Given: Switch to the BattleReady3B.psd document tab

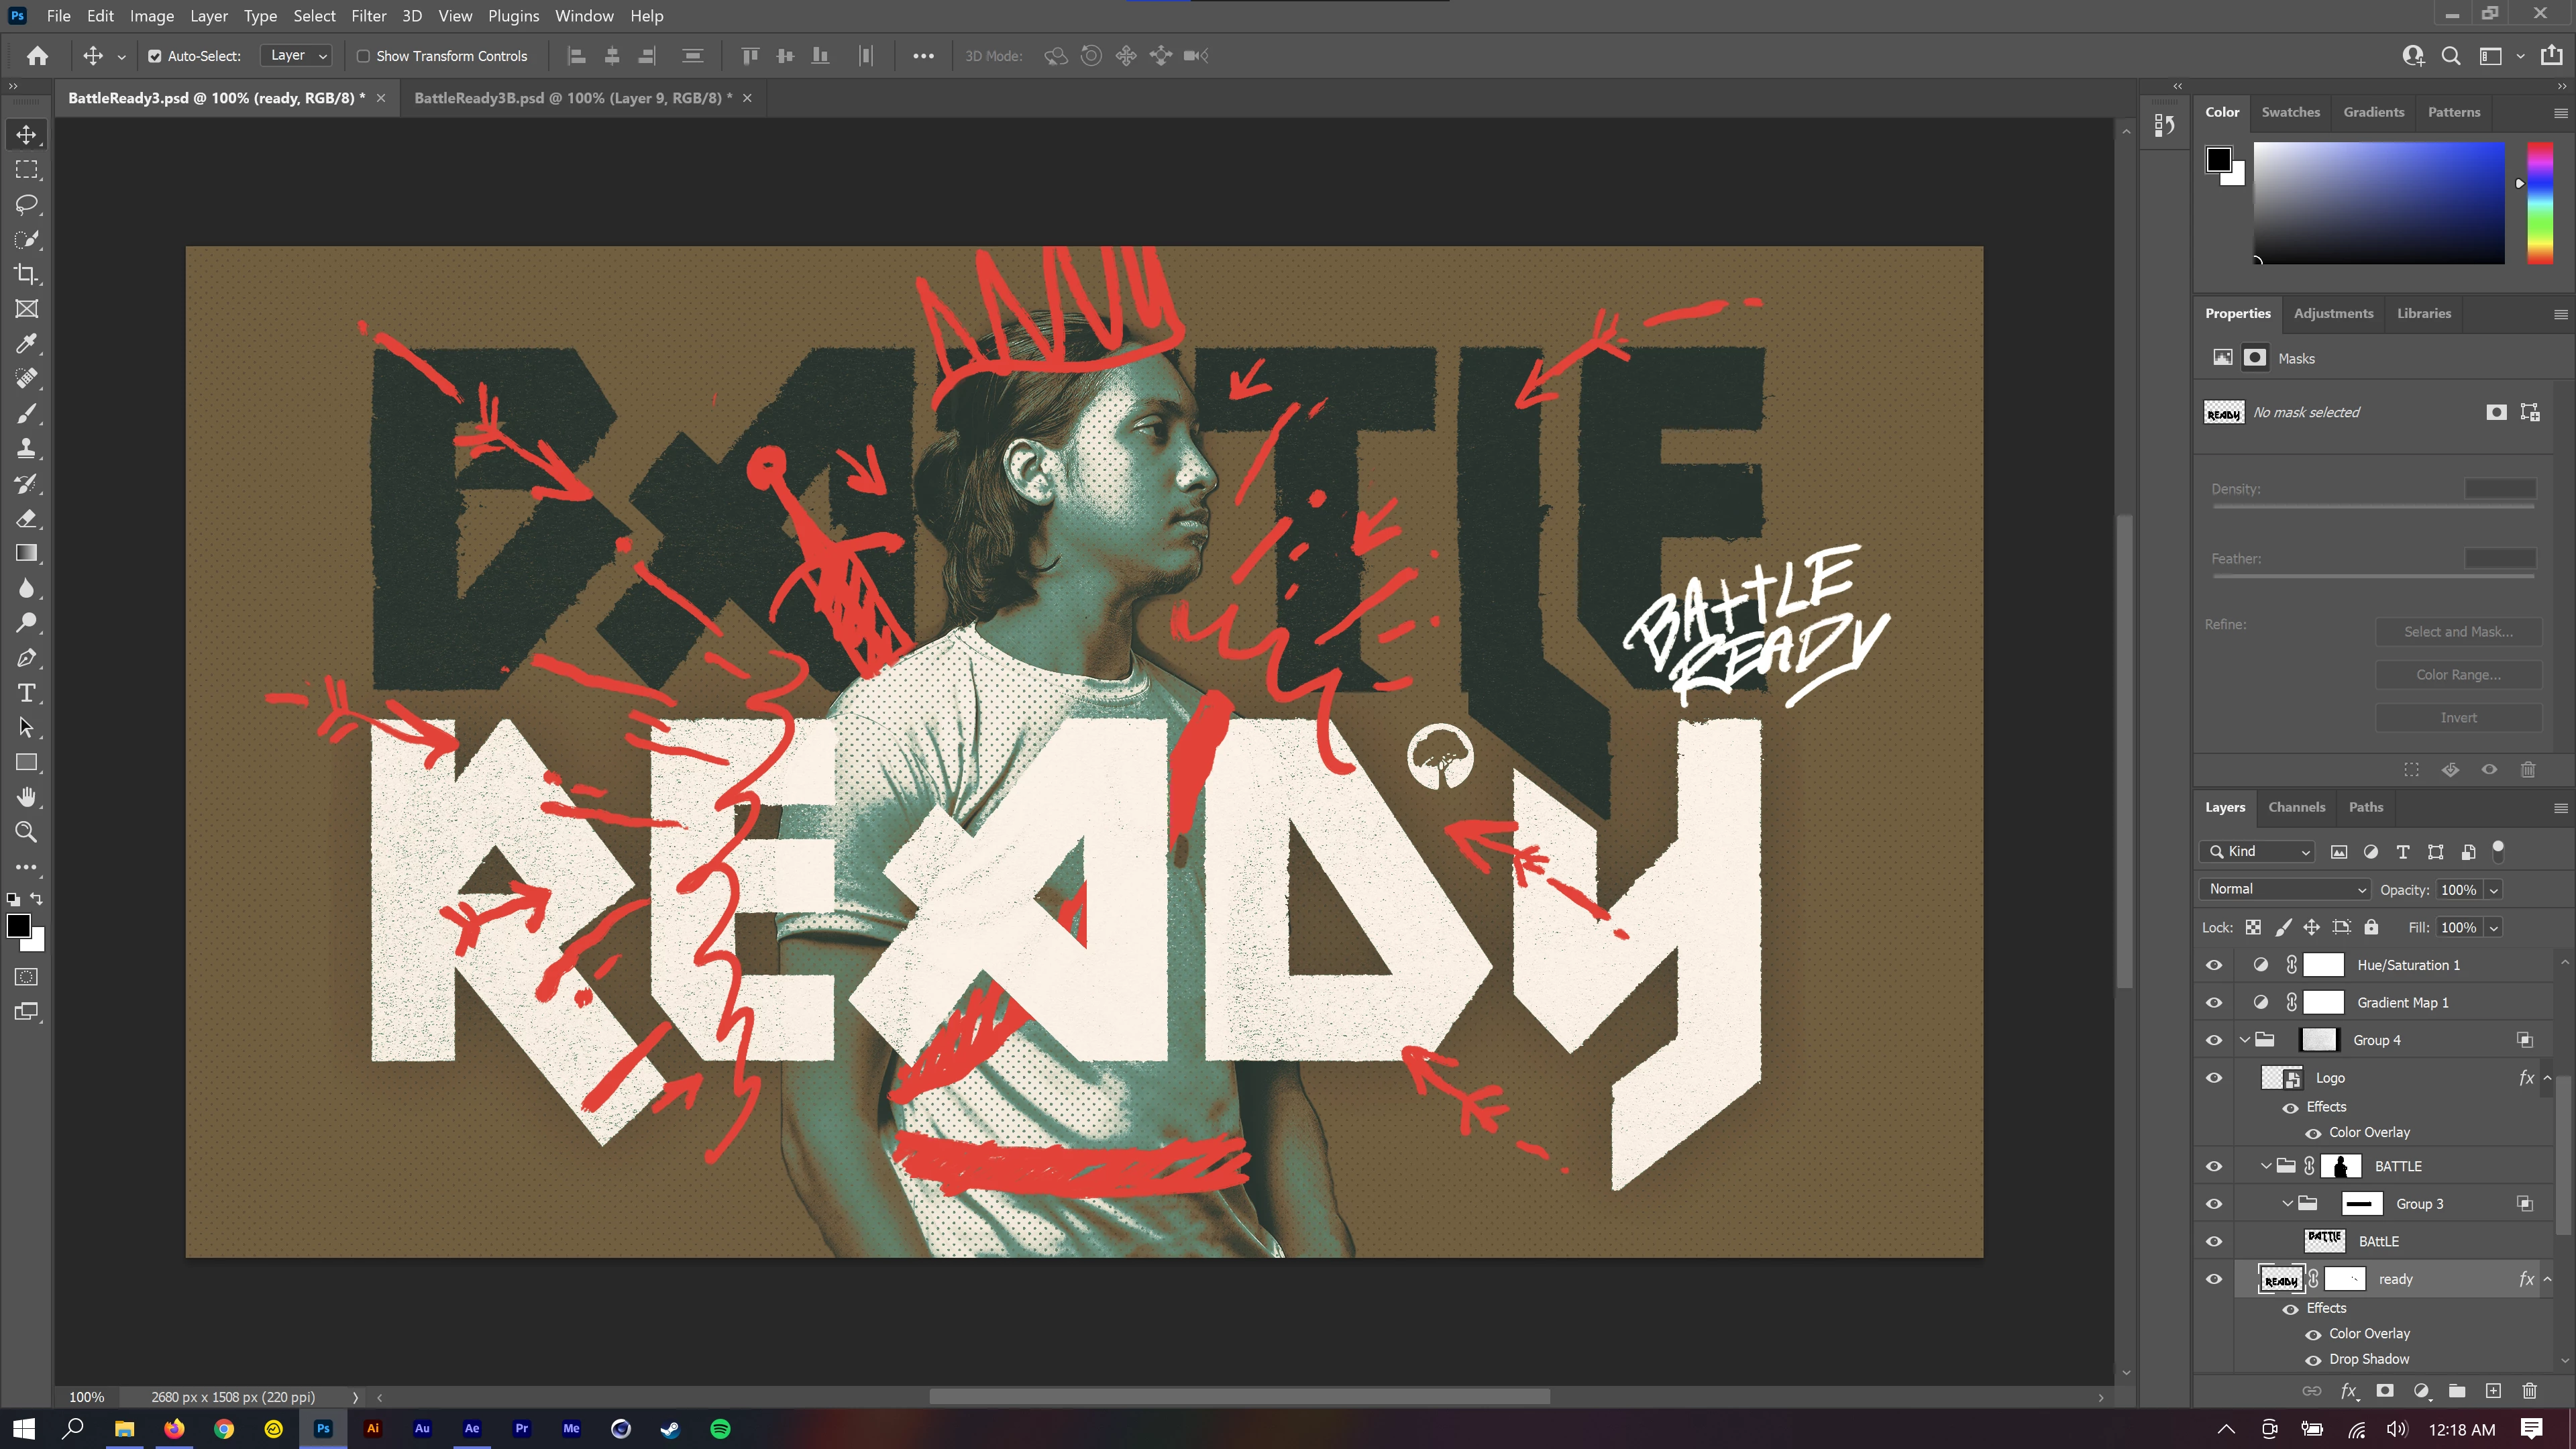Looking at the screenshot, I should coord(572,98).
